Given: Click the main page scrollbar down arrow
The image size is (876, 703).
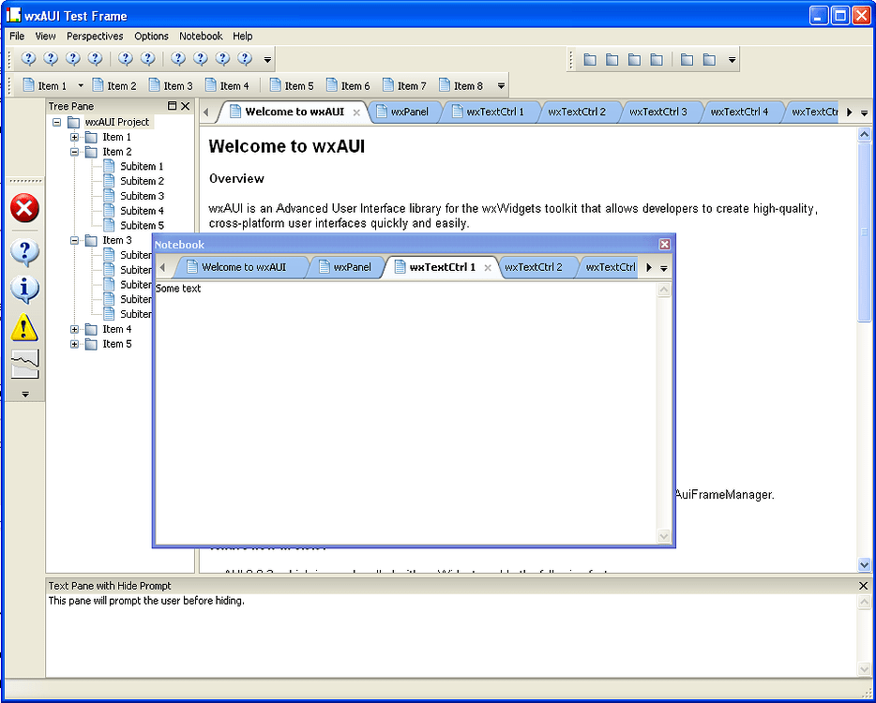Looking at the screenshot, I should (864, 564).
